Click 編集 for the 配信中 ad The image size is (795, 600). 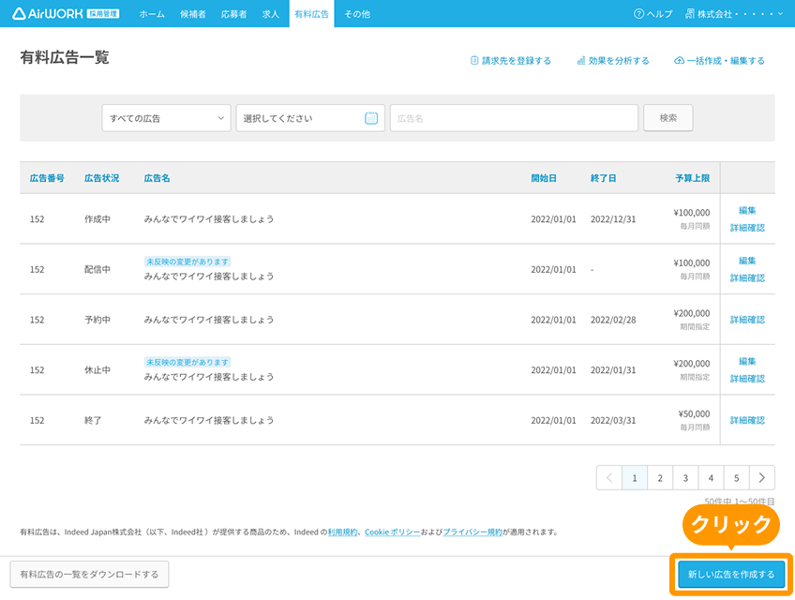pyautogui.click(x=747, y=261)
